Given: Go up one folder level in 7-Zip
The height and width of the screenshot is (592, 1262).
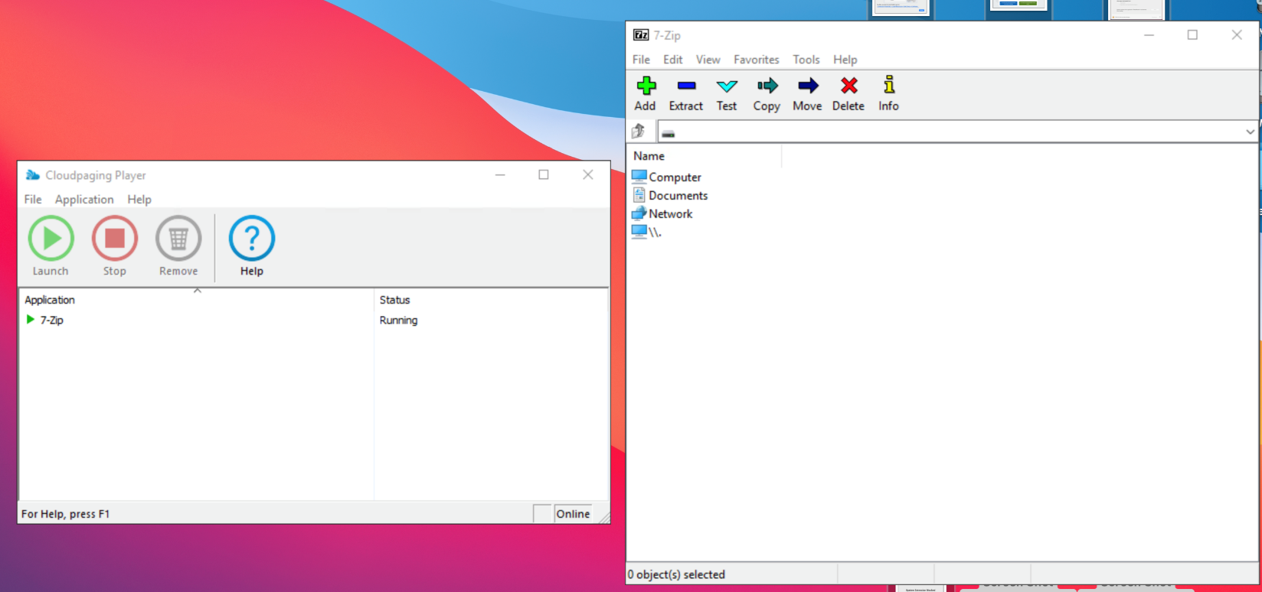Looking at the screenshot, I should tap(639, 132).
